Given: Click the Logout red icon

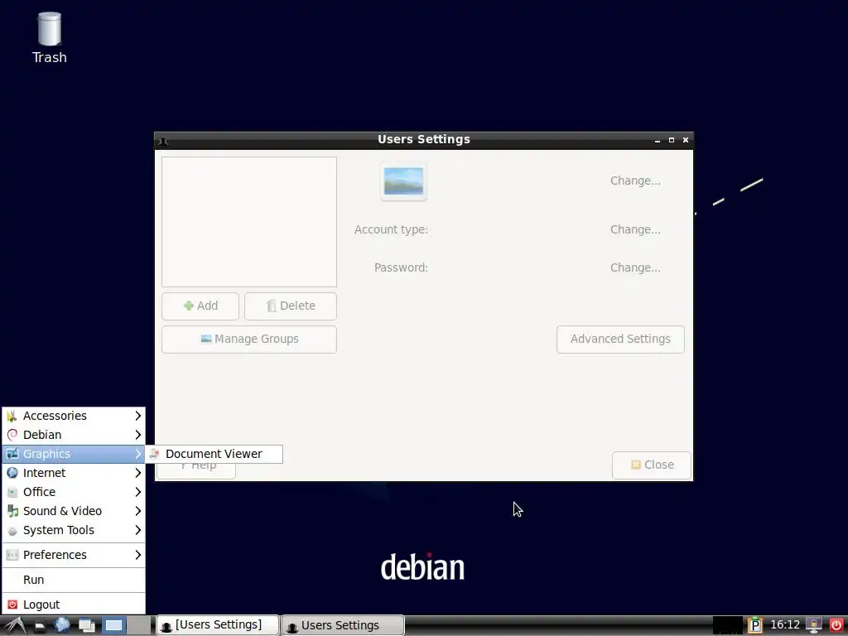Looking at the screenshot, I should [x=12, y=605].
